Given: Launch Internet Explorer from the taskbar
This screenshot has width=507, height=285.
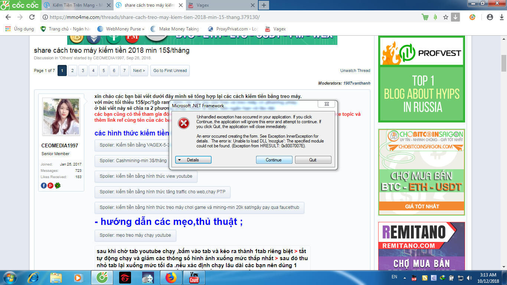Looking at the screenshot, I should point(33,277).
